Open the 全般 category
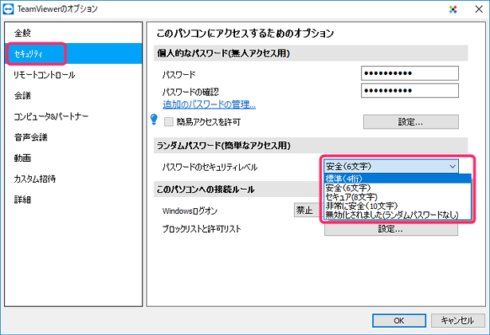This screenshot has height=335, width=490. 73,33
